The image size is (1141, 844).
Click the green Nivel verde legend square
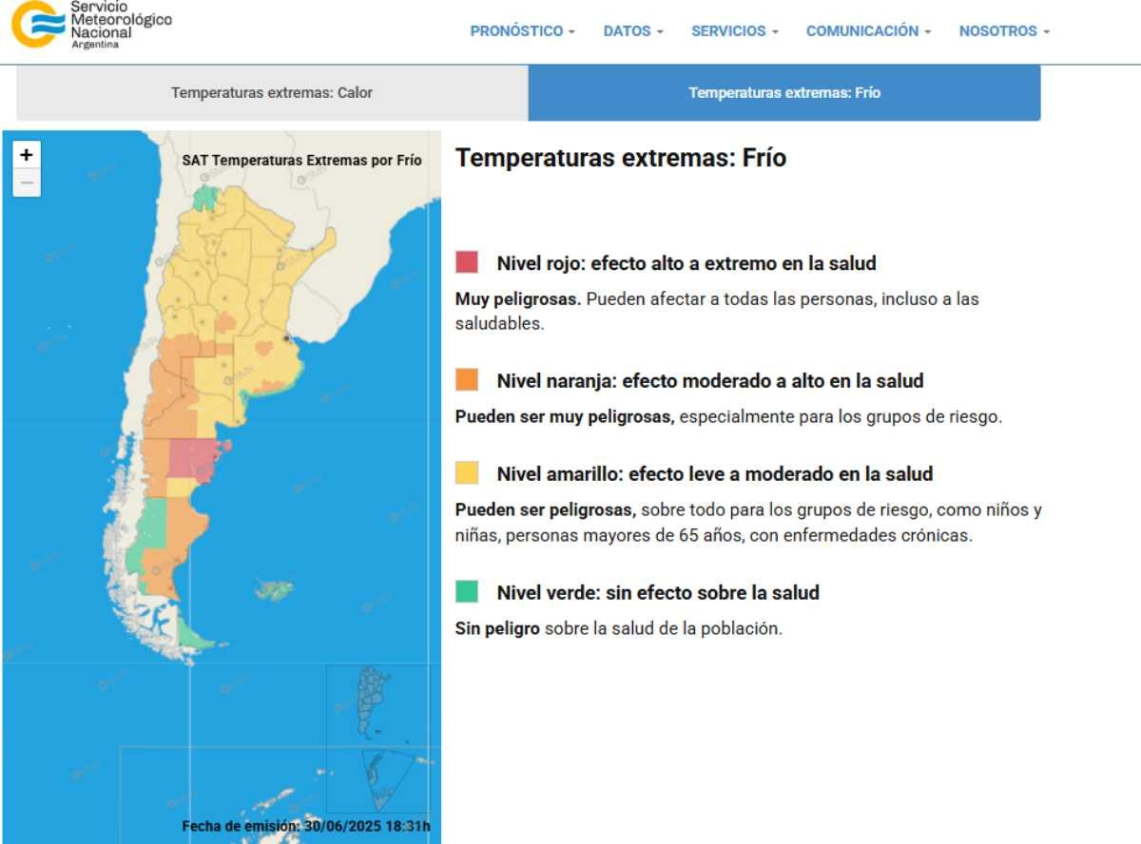coord(467,592)
